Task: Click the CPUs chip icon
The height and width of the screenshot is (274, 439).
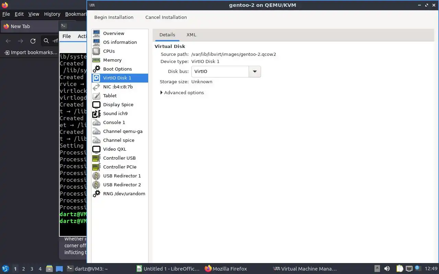Action: (96, 51)
